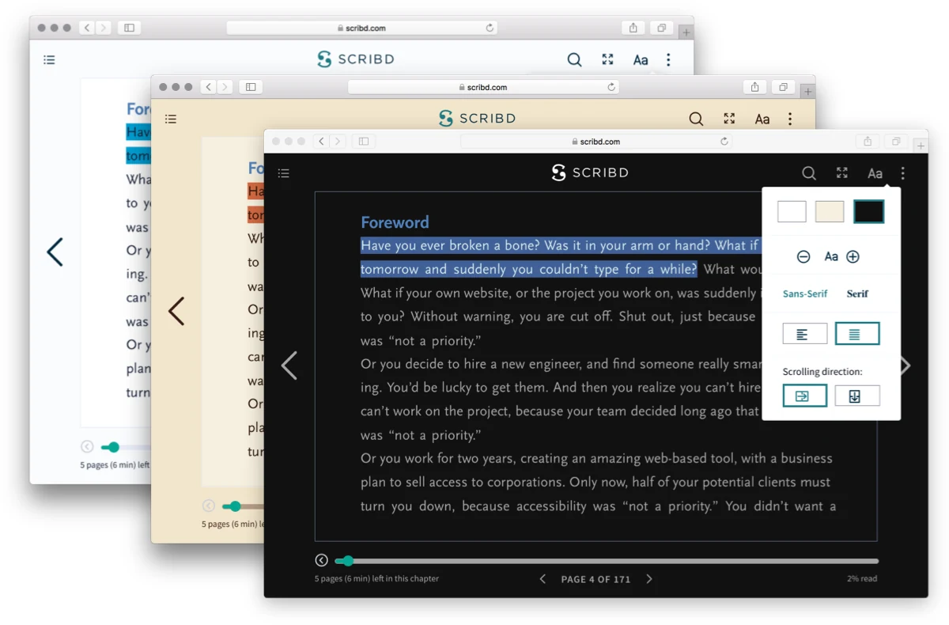Screen dimensions: 949x625
Task: Toggle Safari sidebar in sepia window
Action: point(251,87)
